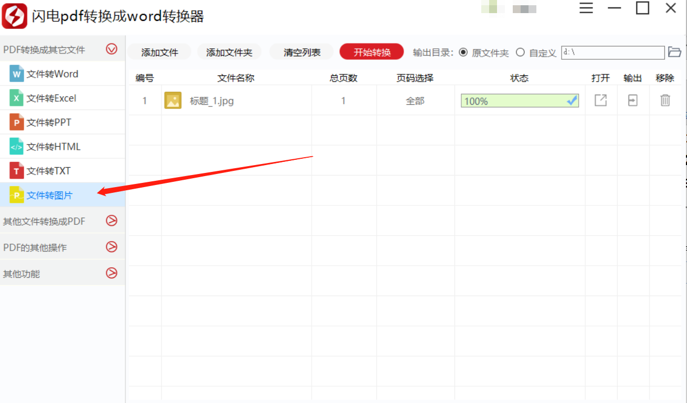This screenshot has height=403, width=687.
Task: Click the 100% progress bar for 标题_1.jpg
Action: tap(520, 101)
